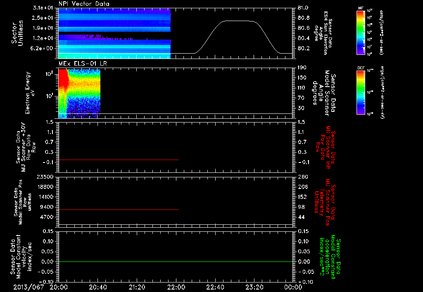
Task: Click the 2.5e+01 sector tick value
Action: point(43,18)
